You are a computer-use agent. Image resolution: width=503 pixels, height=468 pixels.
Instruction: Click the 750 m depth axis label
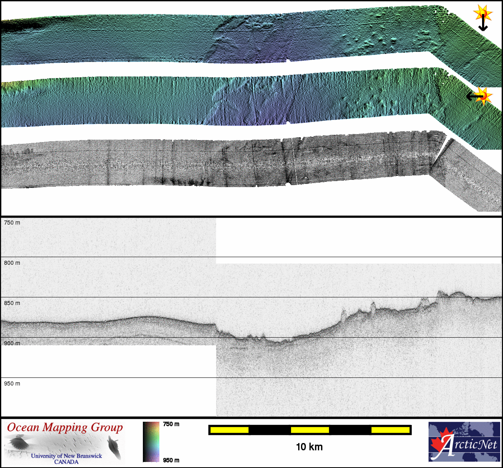click(x=12, y=223)
